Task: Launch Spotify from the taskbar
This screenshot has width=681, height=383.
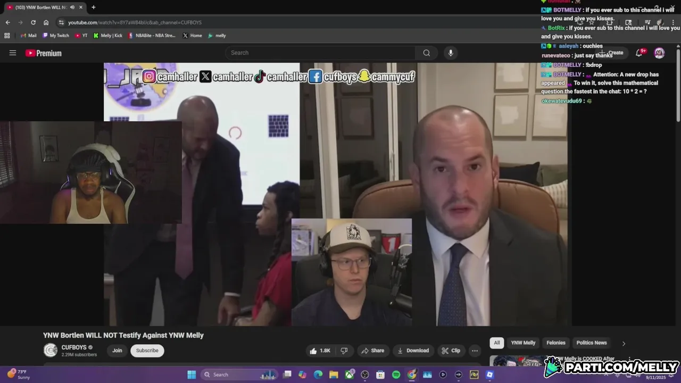Action: click(396, 374)
